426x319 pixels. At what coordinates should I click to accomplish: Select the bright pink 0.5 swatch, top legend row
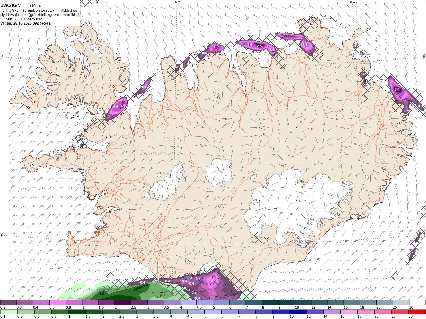tap(58, 303)
